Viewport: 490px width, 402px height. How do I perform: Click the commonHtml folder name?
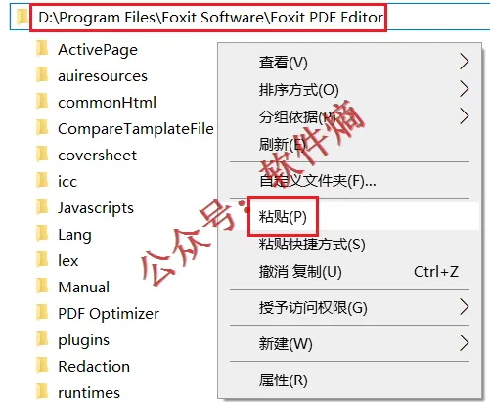pyautogui.click(x=107, y=103)
